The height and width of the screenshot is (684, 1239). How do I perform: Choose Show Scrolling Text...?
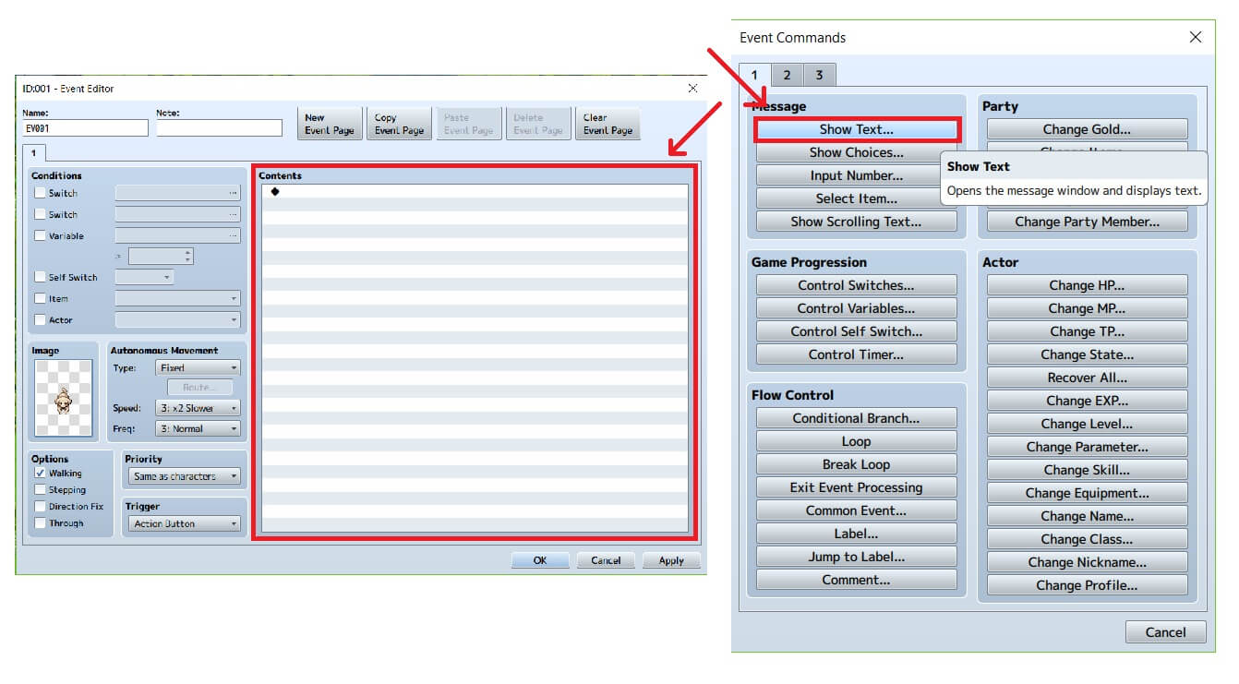point(857,222)
